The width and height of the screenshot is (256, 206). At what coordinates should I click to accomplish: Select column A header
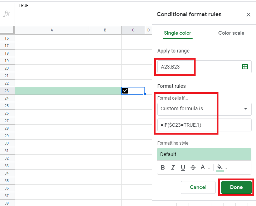pos(52,30)
